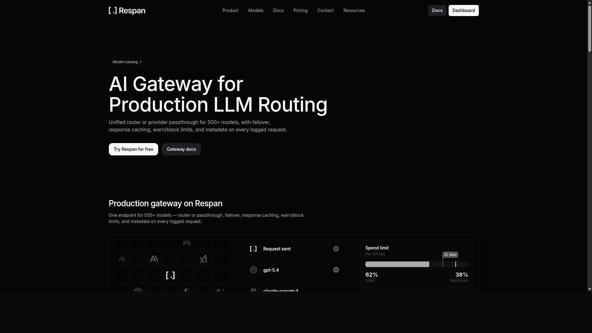Click the scrollbar down arrow
This screenshot has width=592, height=333.
pyautogui.click(x=590, y=289)
